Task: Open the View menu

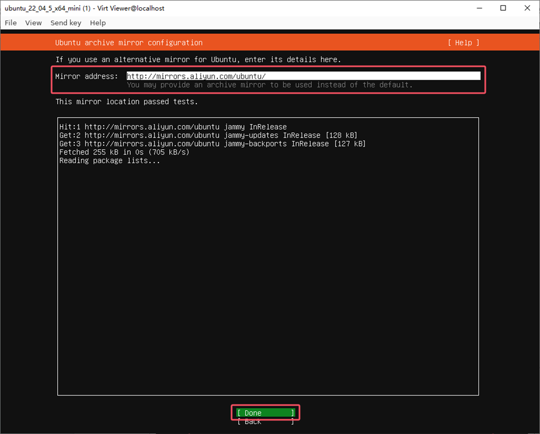Action: click(33, 23)
